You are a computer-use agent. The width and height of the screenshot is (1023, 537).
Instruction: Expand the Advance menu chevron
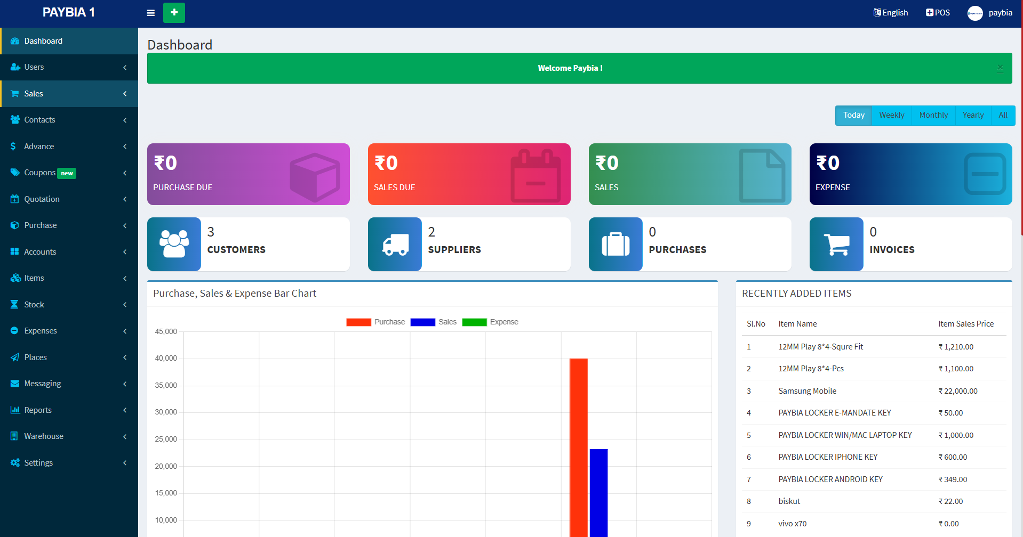[125, 147]
